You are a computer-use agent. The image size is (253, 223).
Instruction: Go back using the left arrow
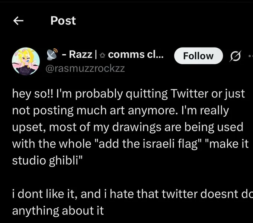18,22
